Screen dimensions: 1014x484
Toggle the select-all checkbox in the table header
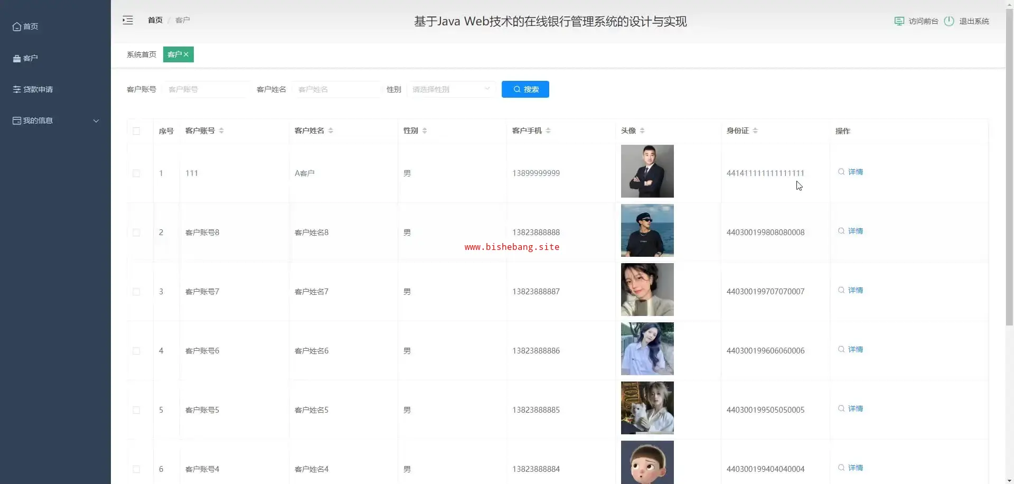tap(136, 131)
